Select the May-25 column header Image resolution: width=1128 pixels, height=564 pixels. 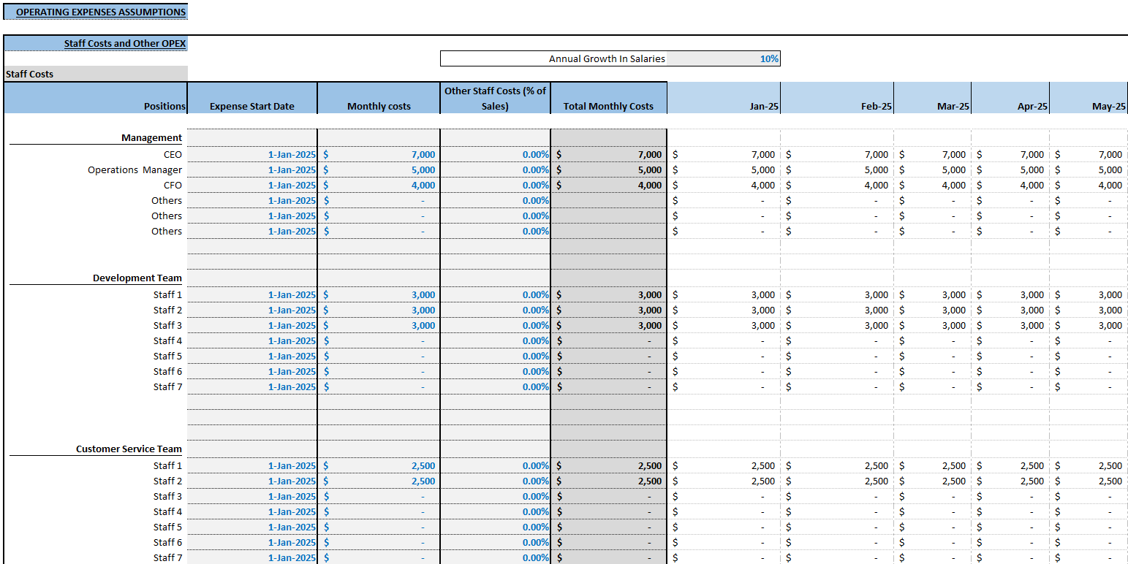(1089, 98)
